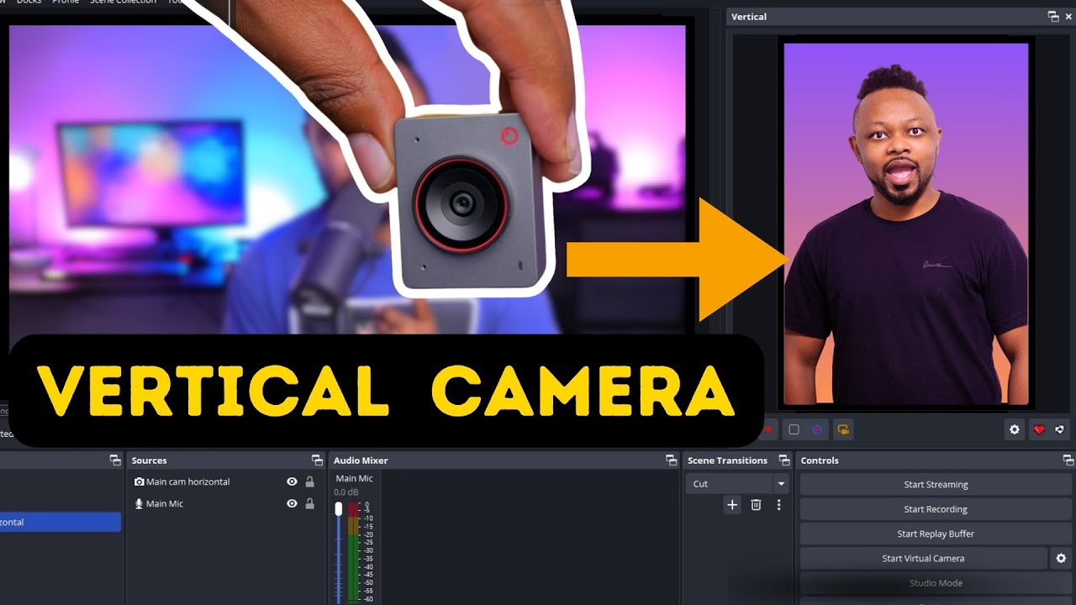Toggle visibility of Main Mic source
Screen dimensions: 1076x605
pos(292,503)
